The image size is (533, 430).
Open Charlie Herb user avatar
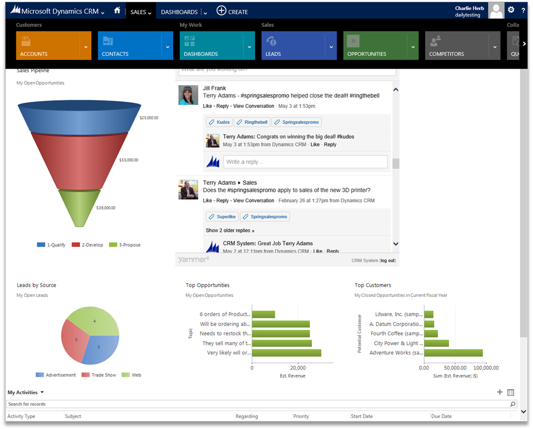coord(496,10)
